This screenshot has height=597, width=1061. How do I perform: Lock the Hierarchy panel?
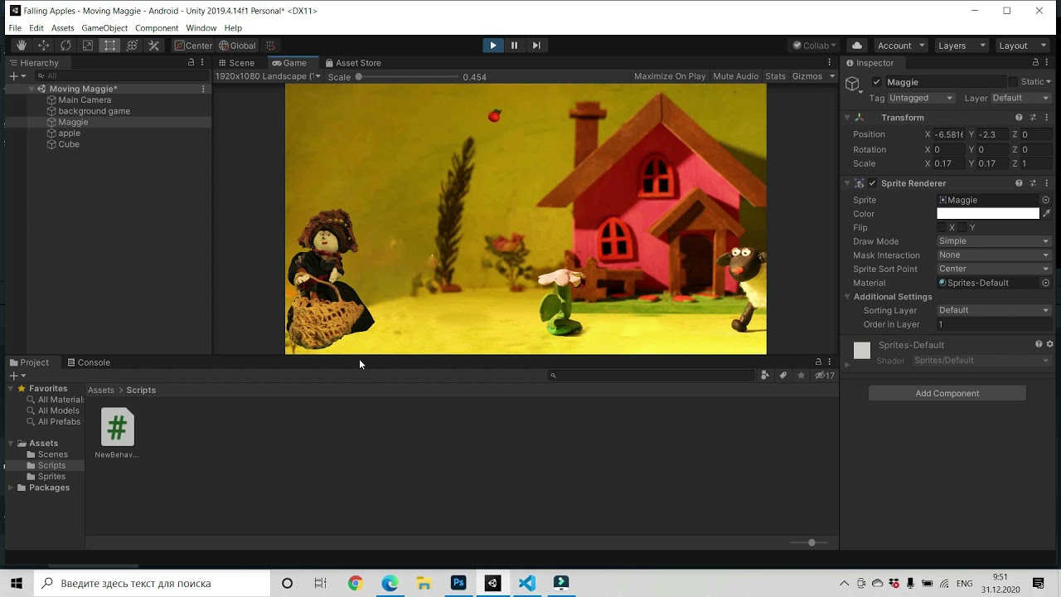click(x=191, y=62)
